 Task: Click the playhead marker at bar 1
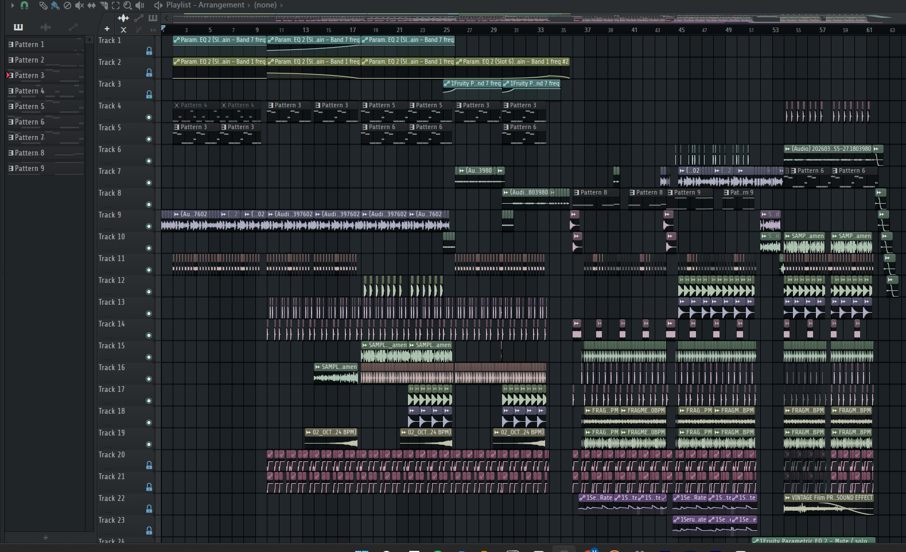[x=164, y=29]
